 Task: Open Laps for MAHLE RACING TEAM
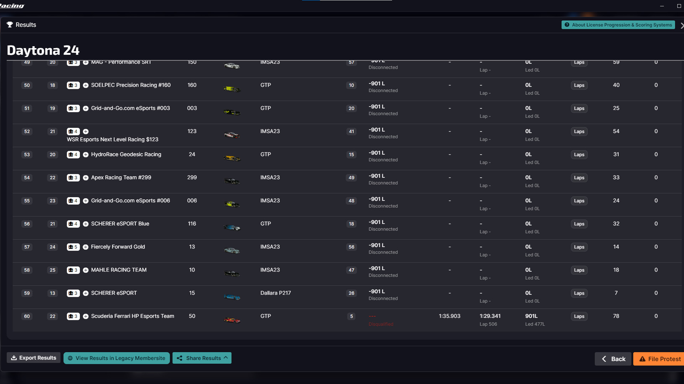coord(579,270)
